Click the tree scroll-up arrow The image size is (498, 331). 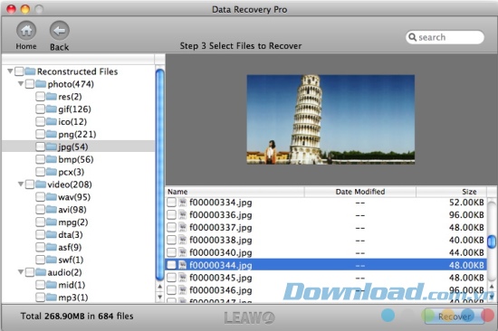pos(160,287)
